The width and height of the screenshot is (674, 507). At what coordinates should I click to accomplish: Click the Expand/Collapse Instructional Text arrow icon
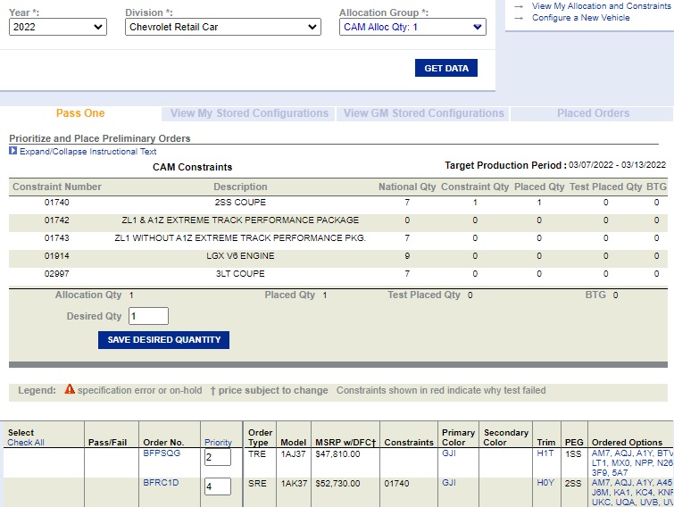pos(13,152)
